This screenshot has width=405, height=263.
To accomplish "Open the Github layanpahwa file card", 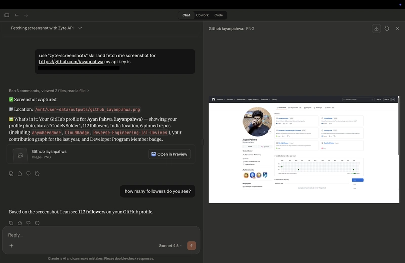I will [76, 154].
